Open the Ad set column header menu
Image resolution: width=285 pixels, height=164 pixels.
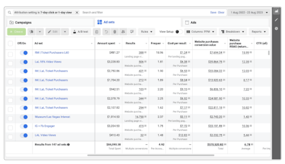point(92,44)
